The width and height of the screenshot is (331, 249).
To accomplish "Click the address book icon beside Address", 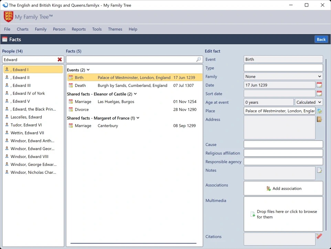I will [319, 120].
